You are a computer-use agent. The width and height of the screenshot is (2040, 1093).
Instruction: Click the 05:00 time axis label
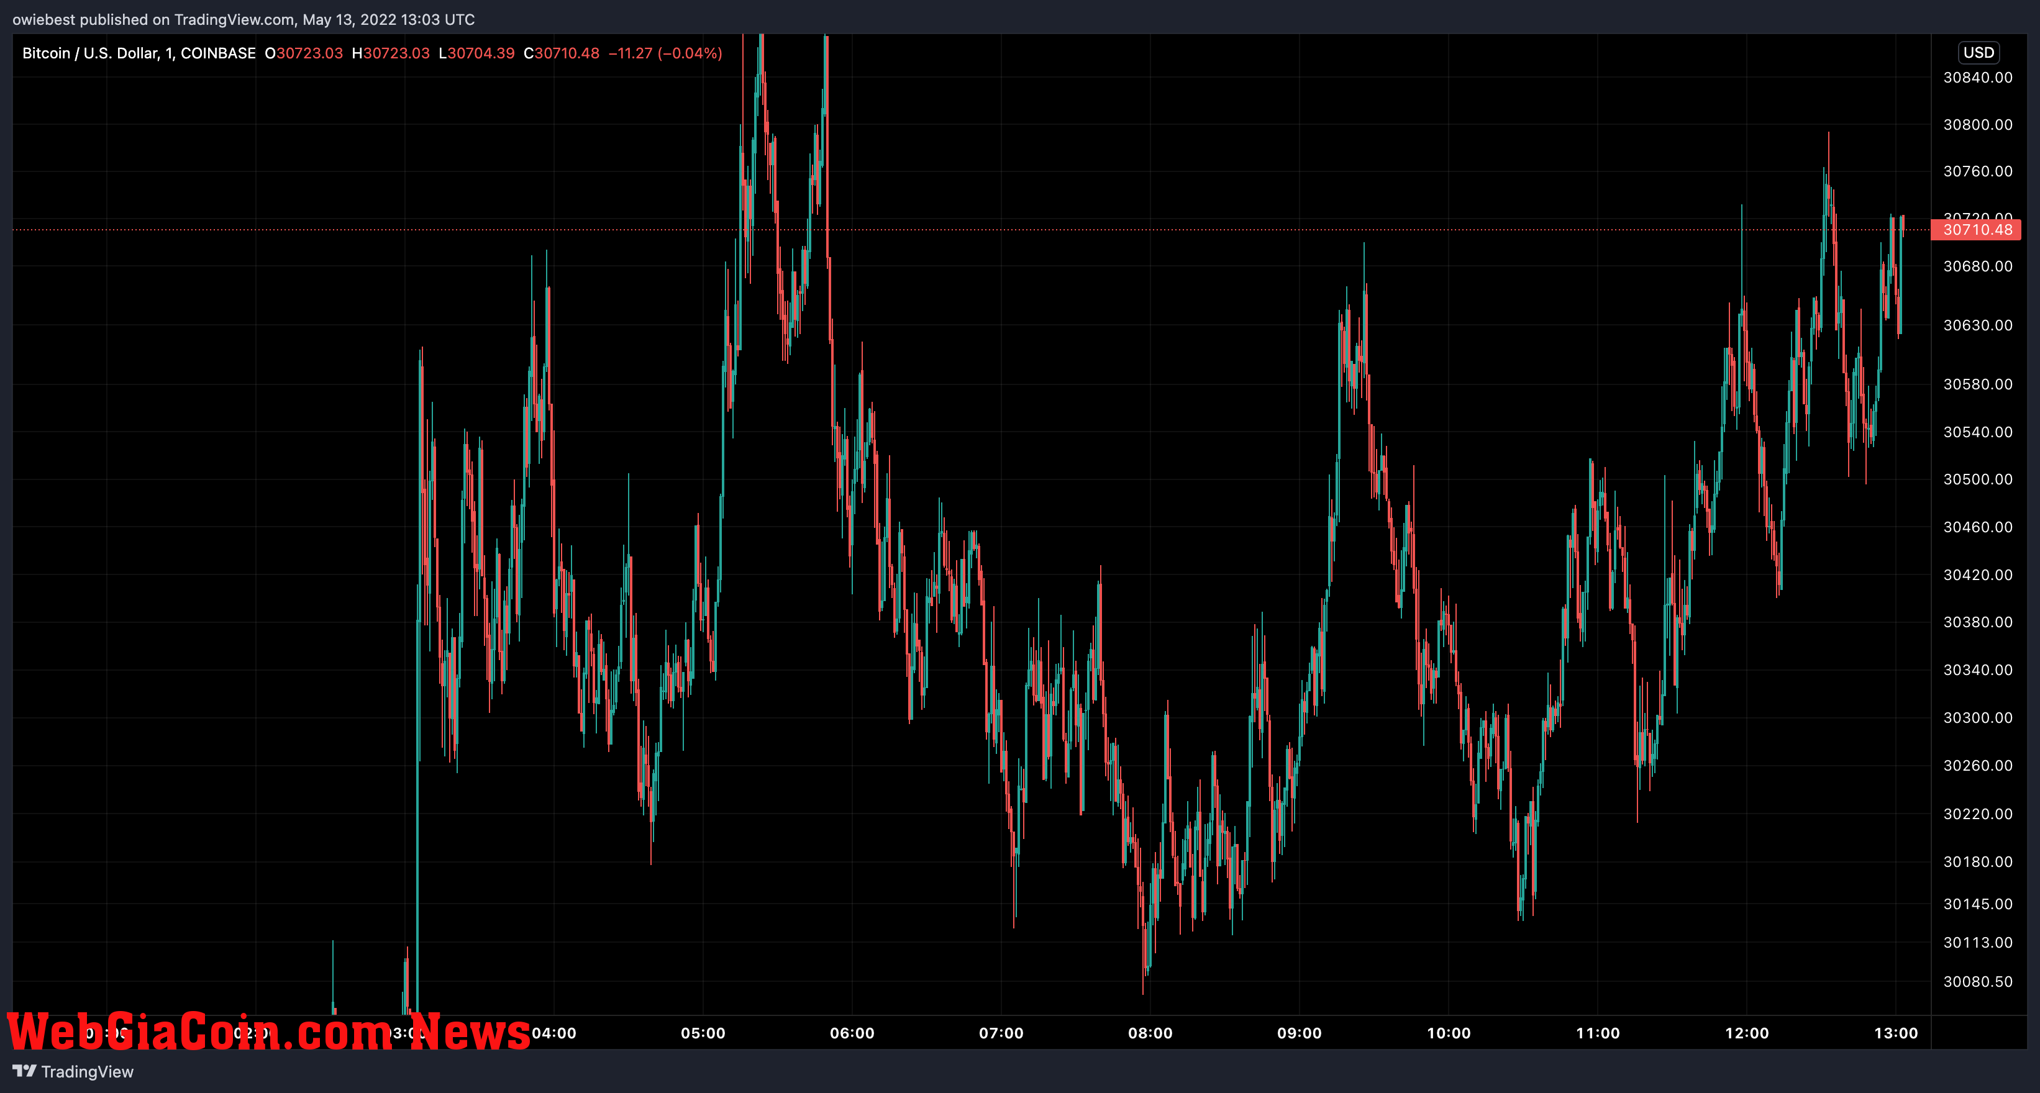click(703, 1033)
